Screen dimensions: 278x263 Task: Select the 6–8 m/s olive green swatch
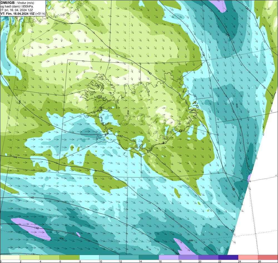coord(69,257)
